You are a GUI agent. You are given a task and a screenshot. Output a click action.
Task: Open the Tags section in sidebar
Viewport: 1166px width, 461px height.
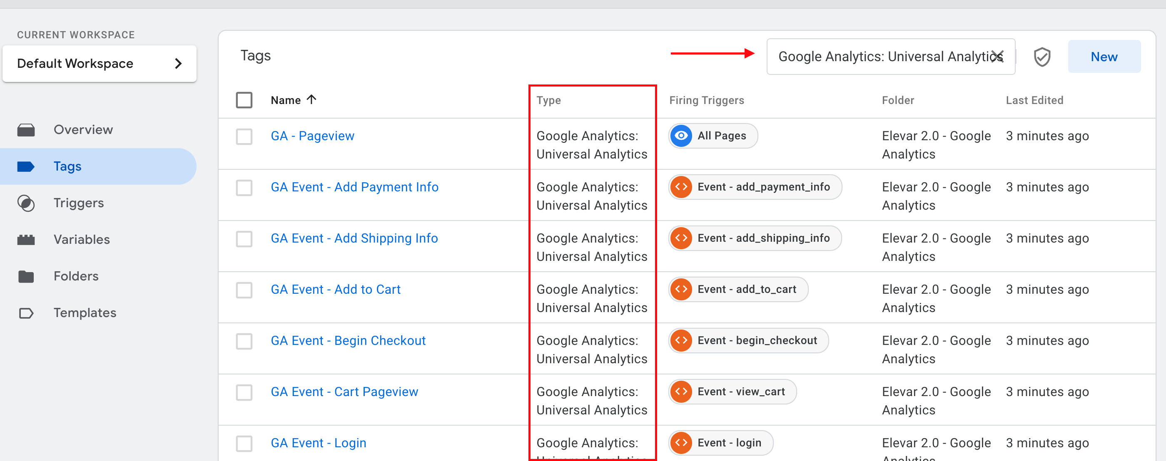67,166
